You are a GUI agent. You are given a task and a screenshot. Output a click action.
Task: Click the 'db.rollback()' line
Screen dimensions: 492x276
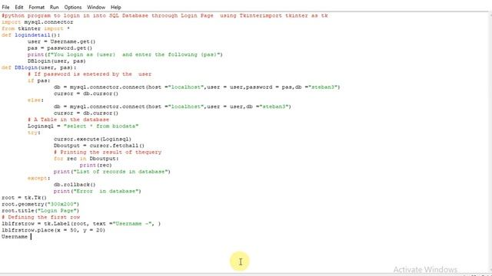75,185
